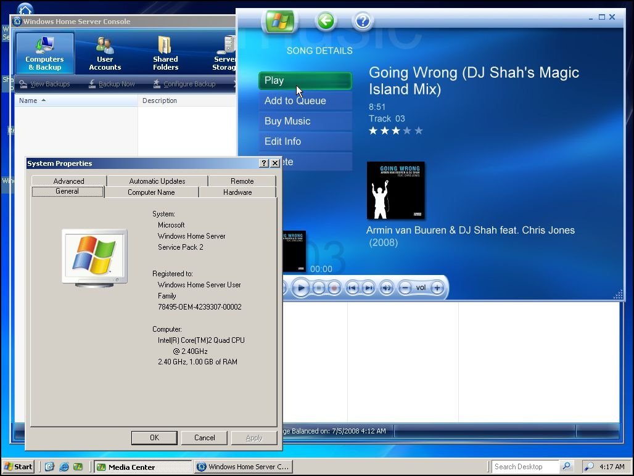Click the small now-playing album thumbnail
Image resolution: width=634 pixels, height=476 pixels.
(x=294, y=251)
